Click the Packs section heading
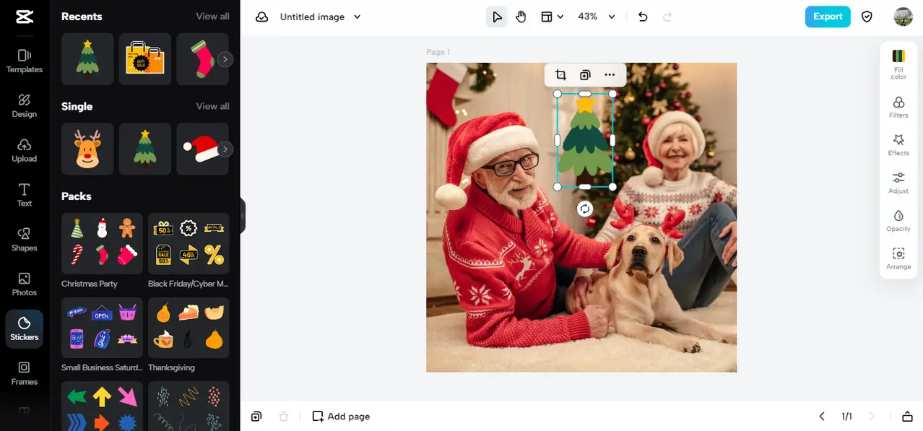 [x=77, y=196]
